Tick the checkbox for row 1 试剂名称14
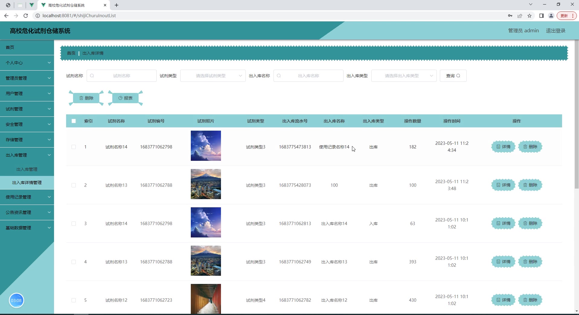 (x=74, y=147)
